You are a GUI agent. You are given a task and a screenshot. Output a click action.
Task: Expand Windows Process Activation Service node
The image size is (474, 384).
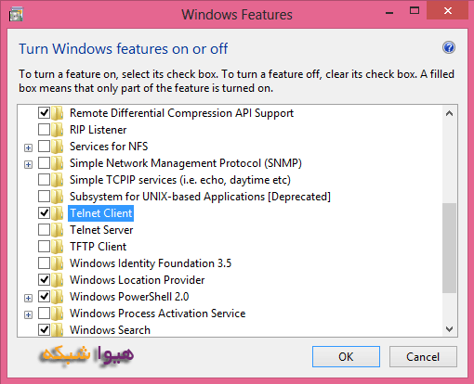click(x=28, y=314)
